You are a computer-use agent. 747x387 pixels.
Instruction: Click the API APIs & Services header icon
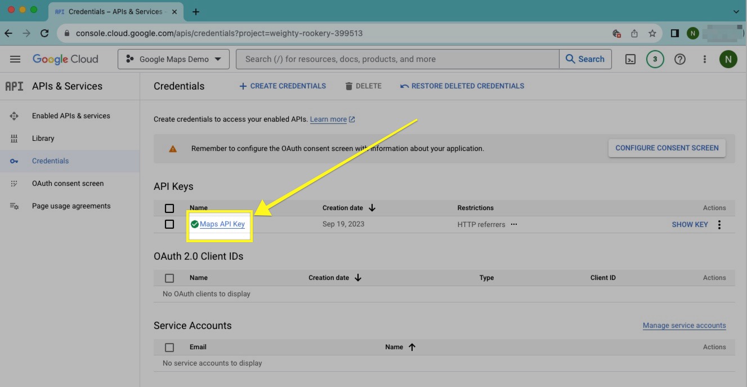tap(14, 86)
